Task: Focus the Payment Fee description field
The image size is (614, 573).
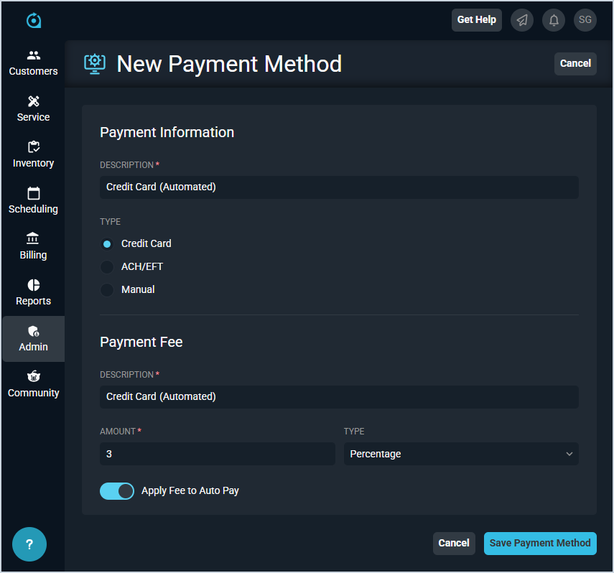Action: pyautogui.click(x=339, y=397)
